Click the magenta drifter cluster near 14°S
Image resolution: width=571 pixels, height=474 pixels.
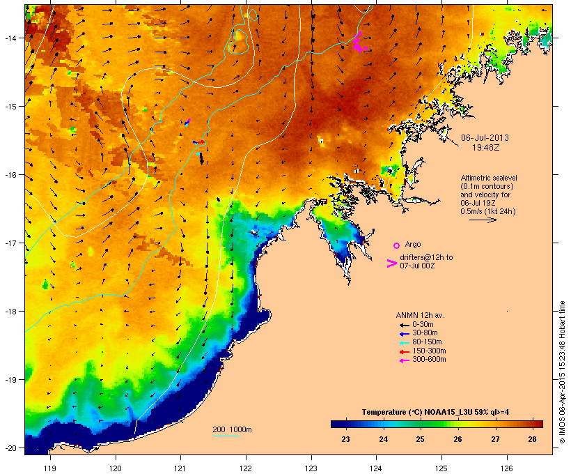point(359,43)
